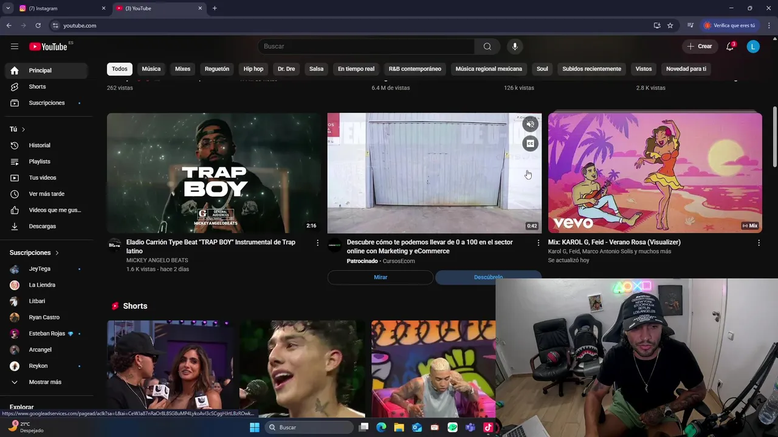
Task: Click the search magnifier button
Action: point(487,46)
